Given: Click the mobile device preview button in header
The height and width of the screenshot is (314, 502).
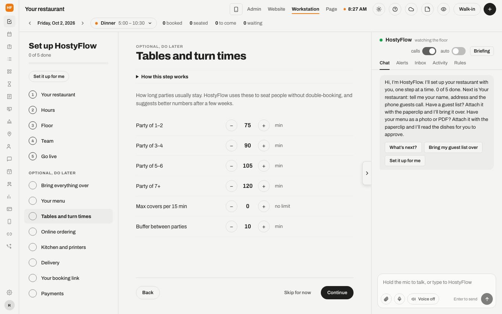Looking at the screenshot, I should click(236, 9).
